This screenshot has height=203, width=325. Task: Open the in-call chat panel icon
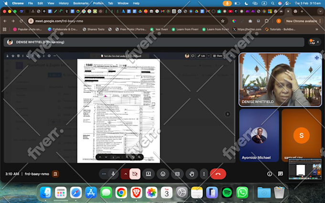click(x=281, y=173)
